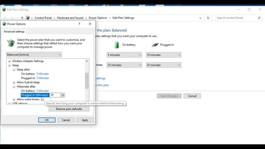
Task: Select the Advanced settings tab
Action: click(x=14, y=31)
